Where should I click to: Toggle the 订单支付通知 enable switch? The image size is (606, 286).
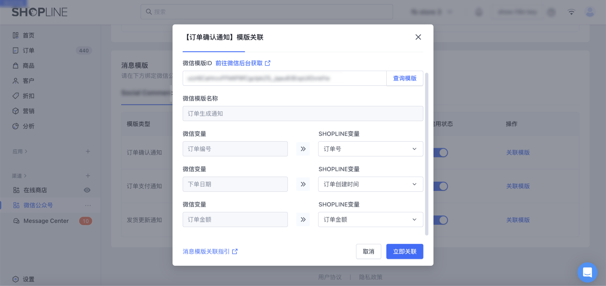point(441,186)
